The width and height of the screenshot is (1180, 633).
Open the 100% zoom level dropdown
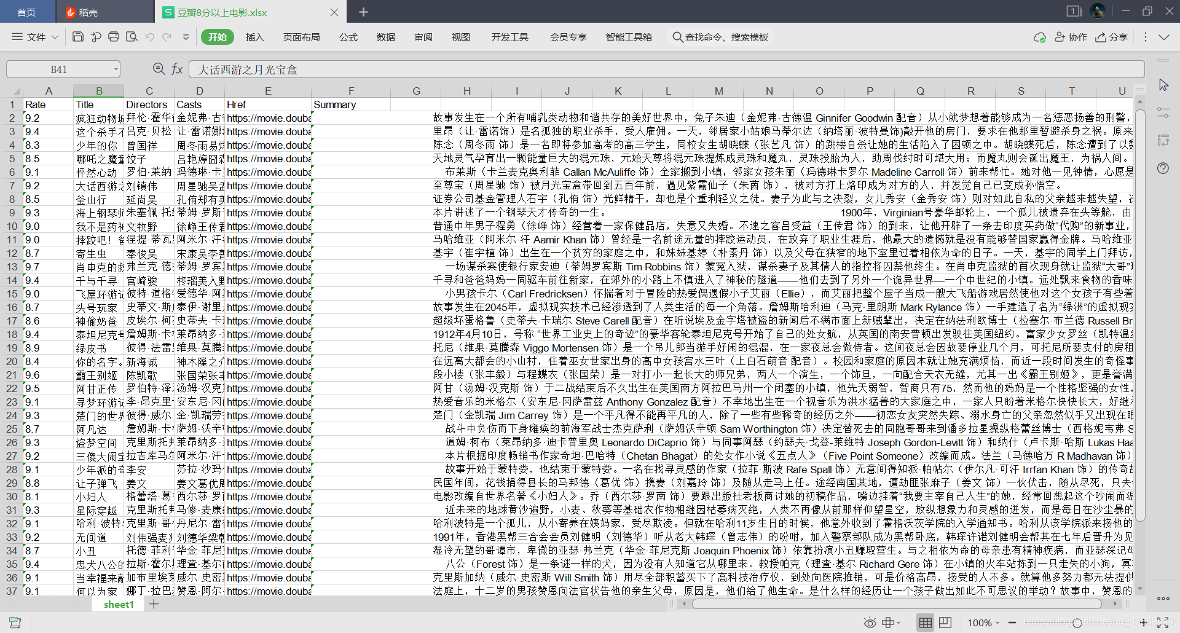click(x=983, y=623)
